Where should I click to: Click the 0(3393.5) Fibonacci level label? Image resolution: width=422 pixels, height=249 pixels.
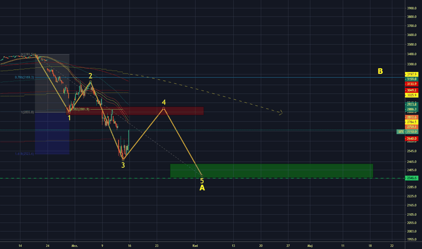pyautogui.click(x=28, y=54)
